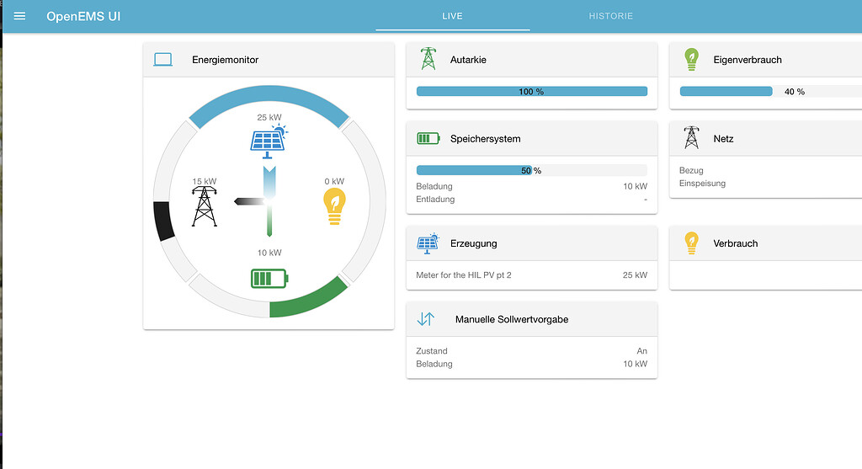Click the Erzeugung solar panel icon
Image resolution: width=862 pixels, height=469 pixels.
pos(428,243)
